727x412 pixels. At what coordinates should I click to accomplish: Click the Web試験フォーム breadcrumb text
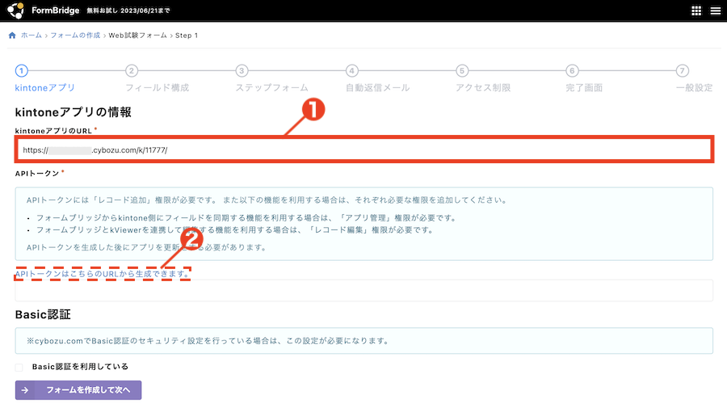[x=137, y=36]
